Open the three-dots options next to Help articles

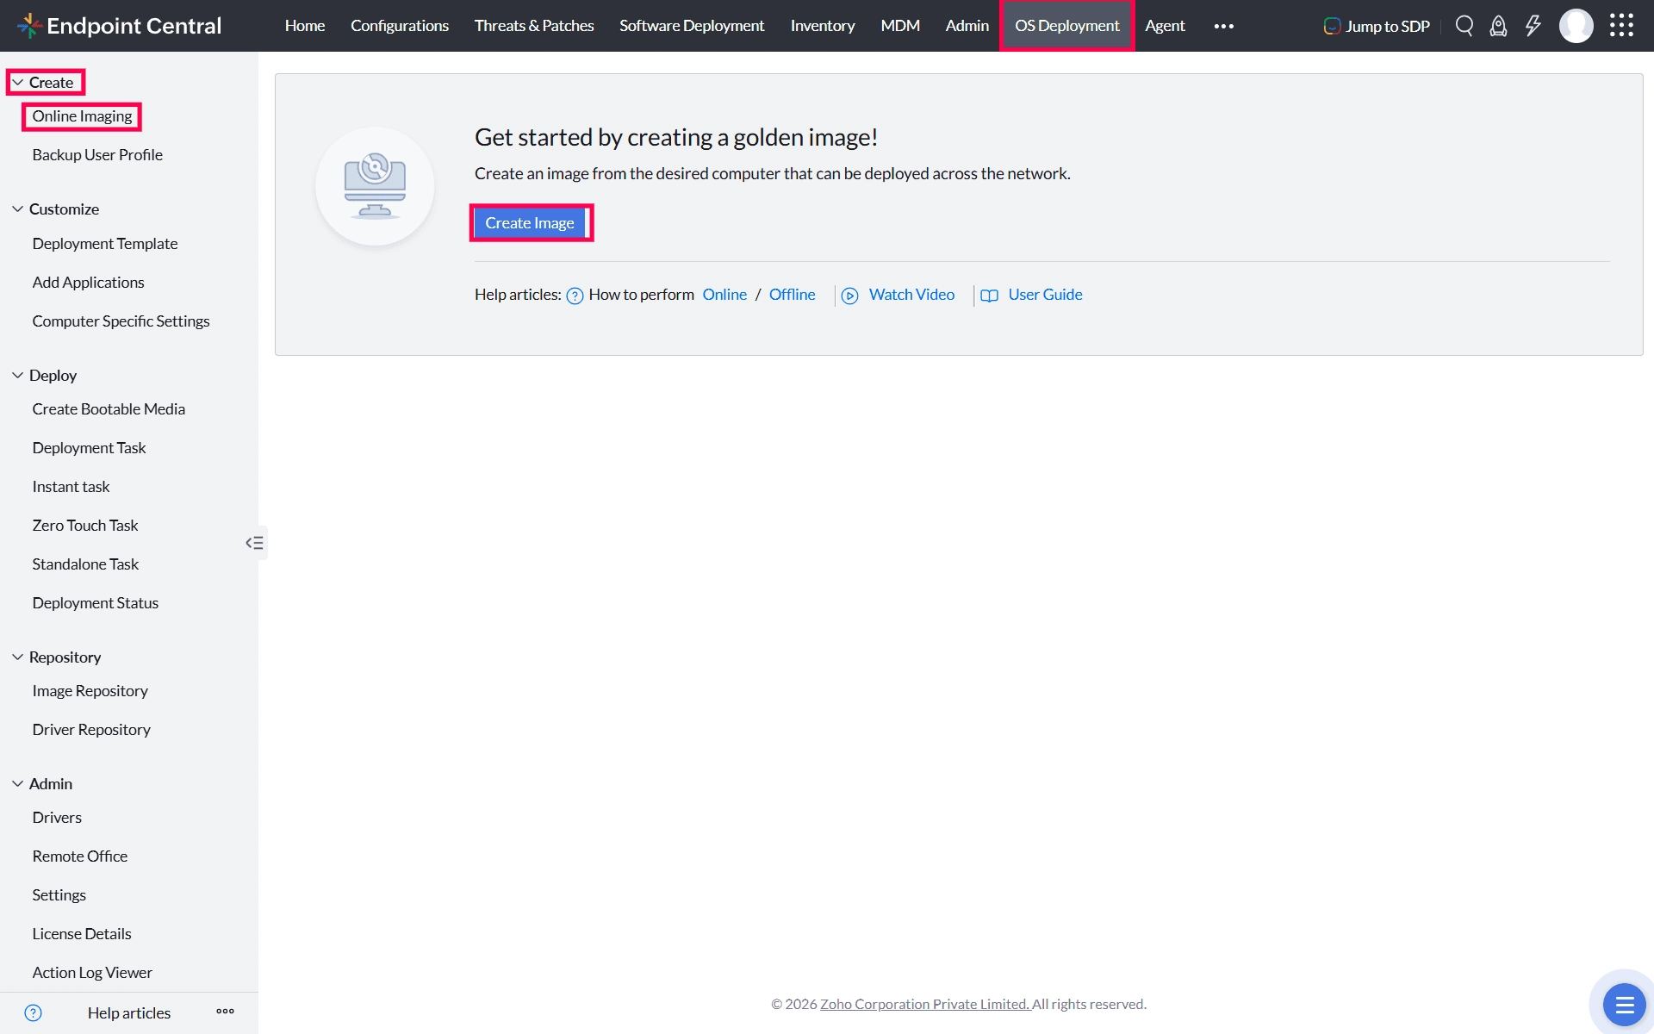[226, 1012]
